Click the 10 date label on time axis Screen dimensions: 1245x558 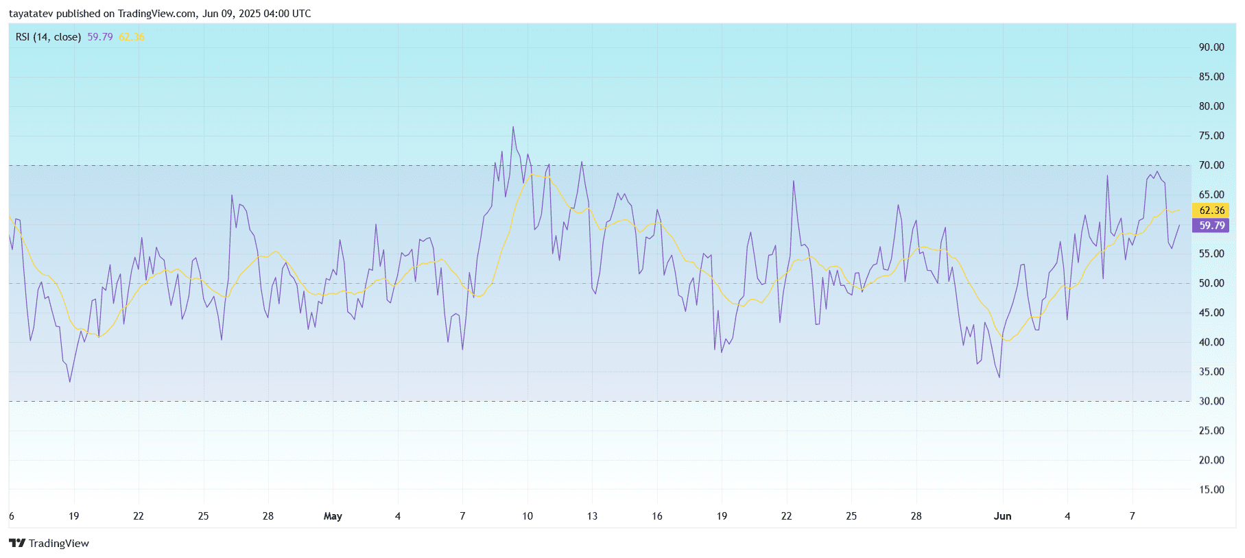click(527, 516)
